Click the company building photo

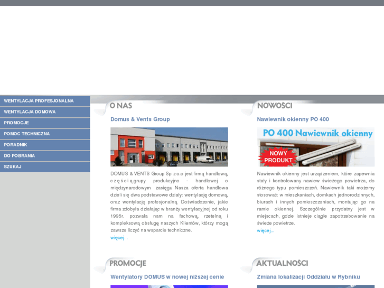pyautogui.click(x=169, y=147)
